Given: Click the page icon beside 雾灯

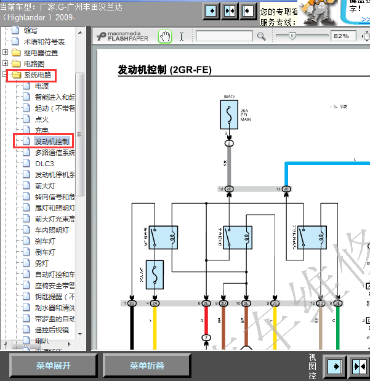Looking at the screenshot, I should [26, 263].
